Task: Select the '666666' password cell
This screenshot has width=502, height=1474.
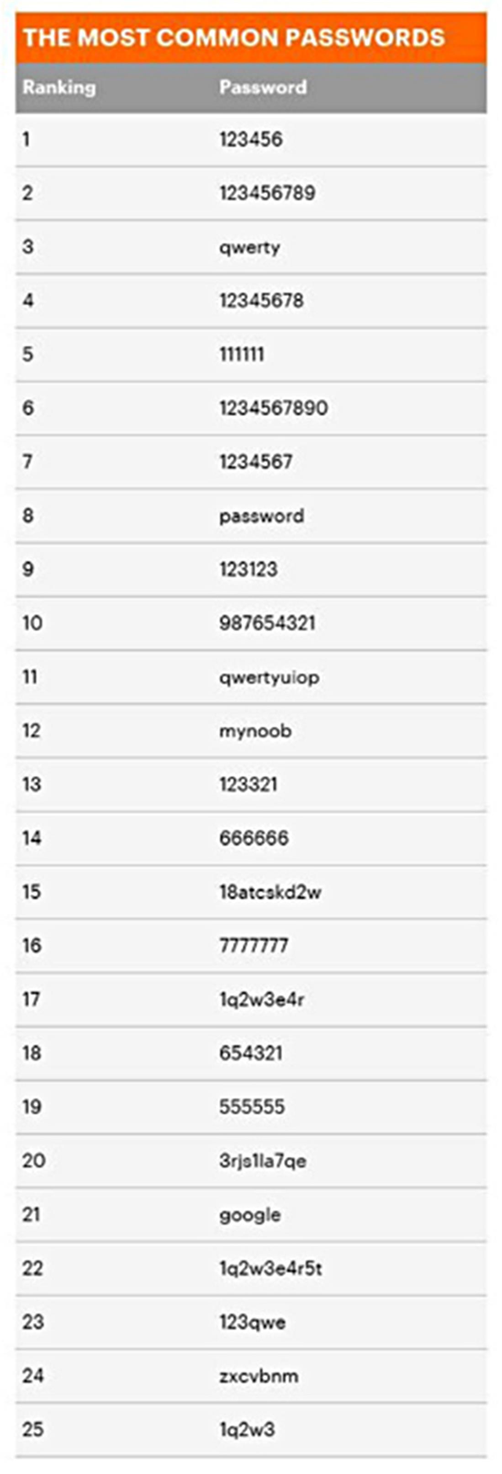Action: tap(254, 838)
